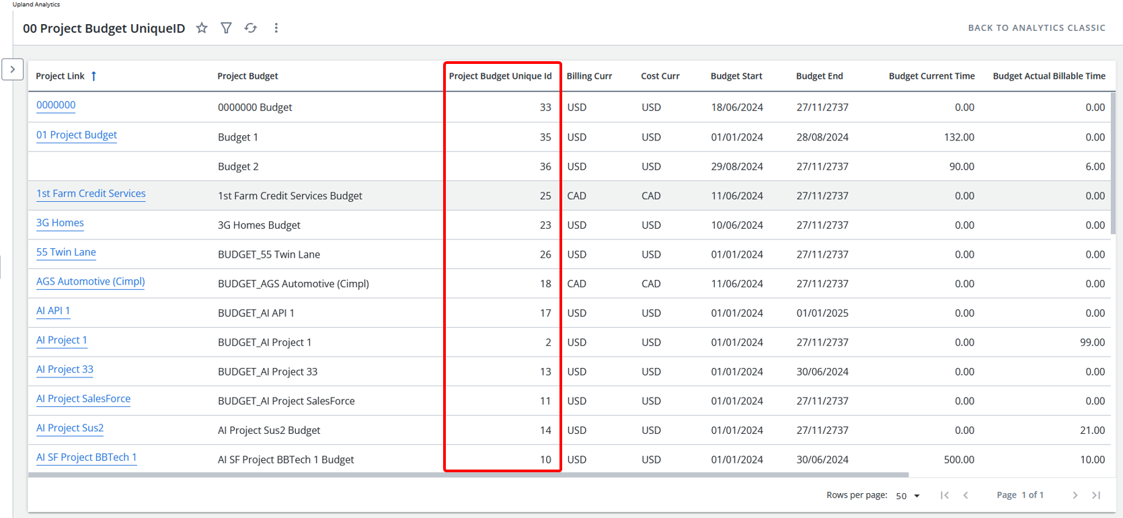Open the three-dot more options menu
1123x518 pixels.
pyautogui.click(x=276, y=28)
